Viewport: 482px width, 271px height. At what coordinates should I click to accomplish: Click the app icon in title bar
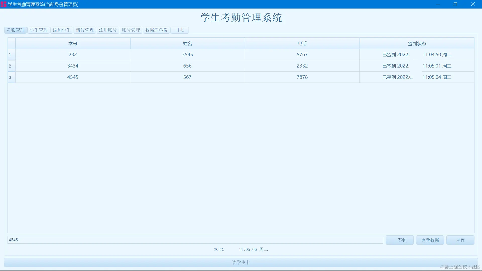tap(4, 4)
